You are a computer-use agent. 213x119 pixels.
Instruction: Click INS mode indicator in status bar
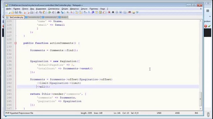click(x=196, y=113)
